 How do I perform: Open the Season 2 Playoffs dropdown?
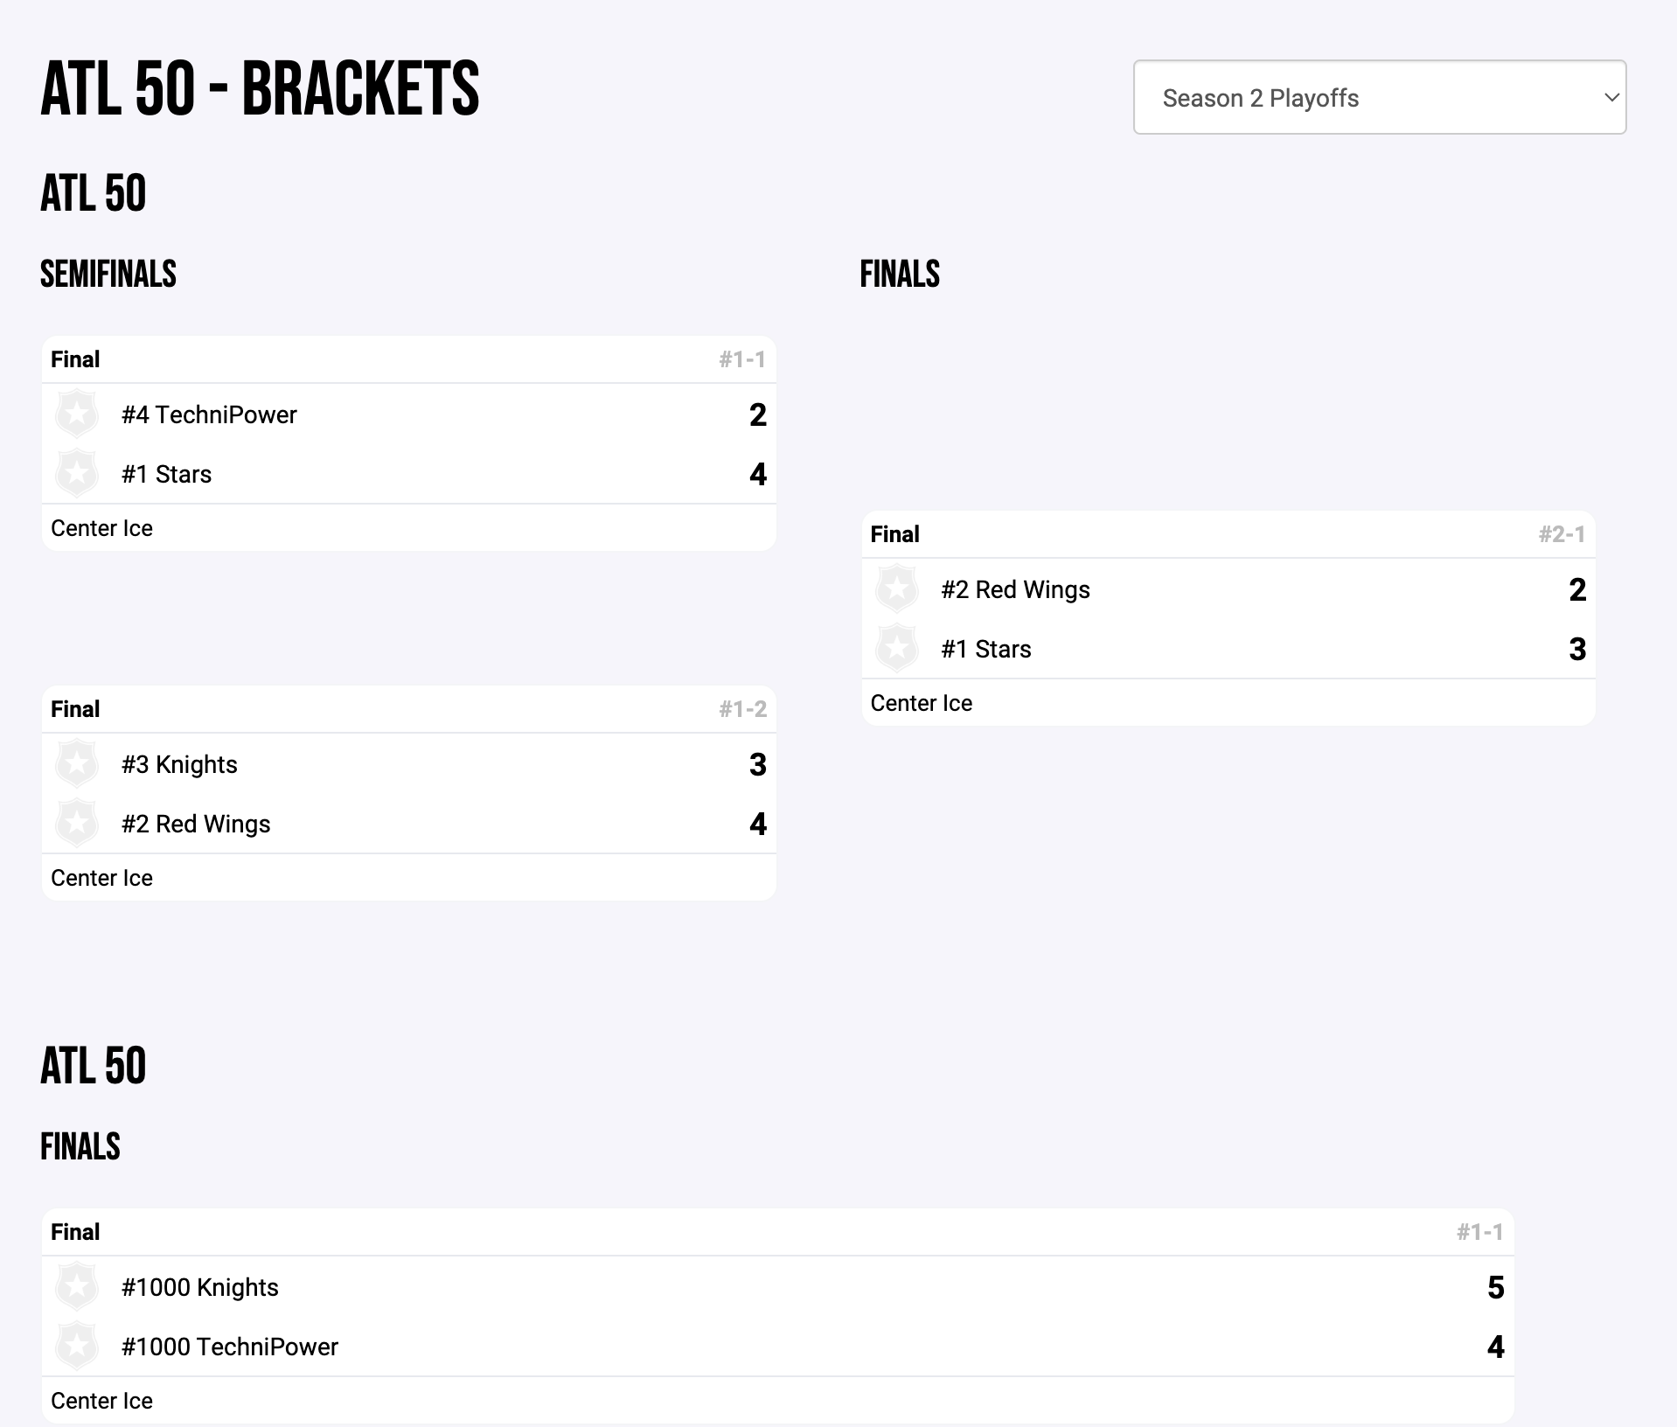coord(1379,97)
